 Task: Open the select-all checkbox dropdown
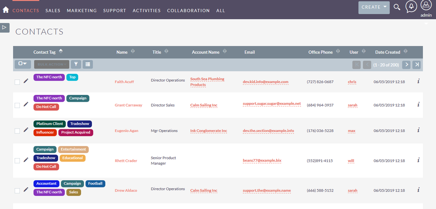coord(23,64)
